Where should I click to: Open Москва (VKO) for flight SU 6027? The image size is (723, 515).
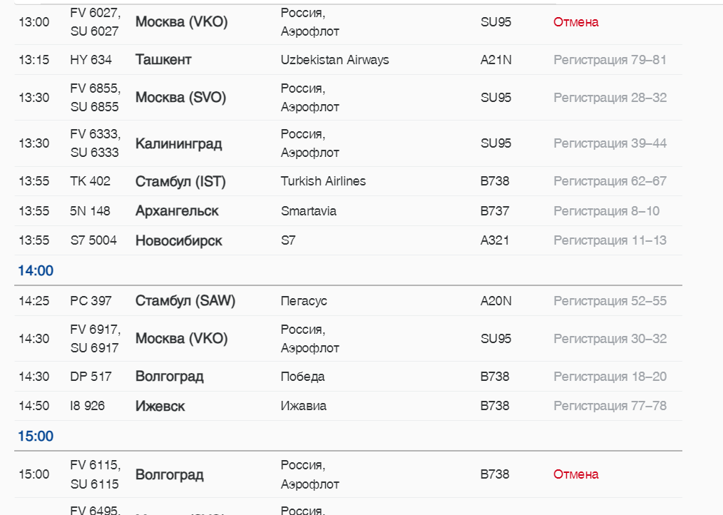[181, 22]
